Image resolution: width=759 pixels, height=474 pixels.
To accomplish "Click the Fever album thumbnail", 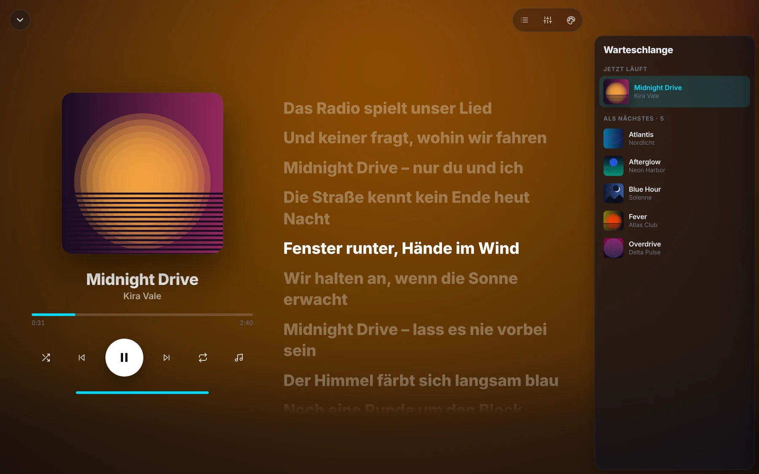I will click(614, 220).
